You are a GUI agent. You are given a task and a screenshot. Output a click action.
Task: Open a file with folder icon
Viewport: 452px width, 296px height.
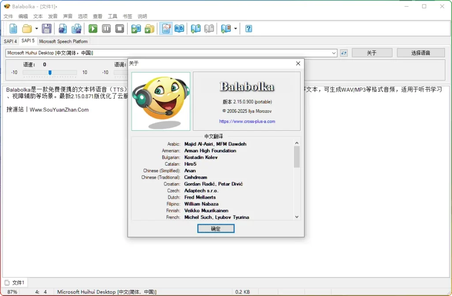(27, 29)
